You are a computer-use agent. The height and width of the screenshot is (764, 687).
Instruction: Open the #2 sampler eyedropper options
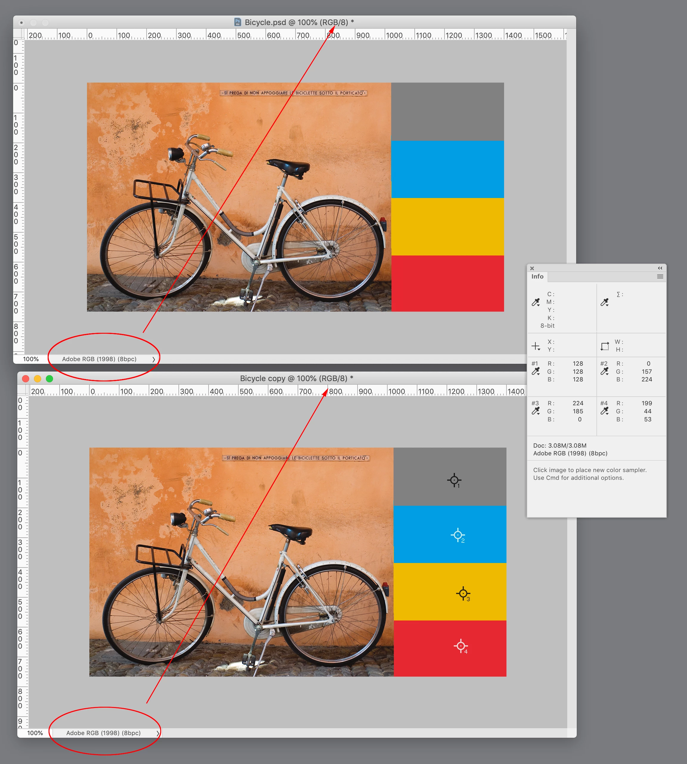click(x=604, y=372)
